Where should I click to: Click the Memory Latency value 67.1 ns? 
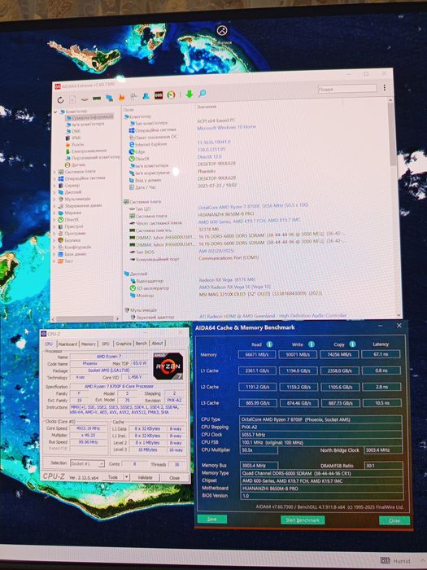tap(381, 354)
